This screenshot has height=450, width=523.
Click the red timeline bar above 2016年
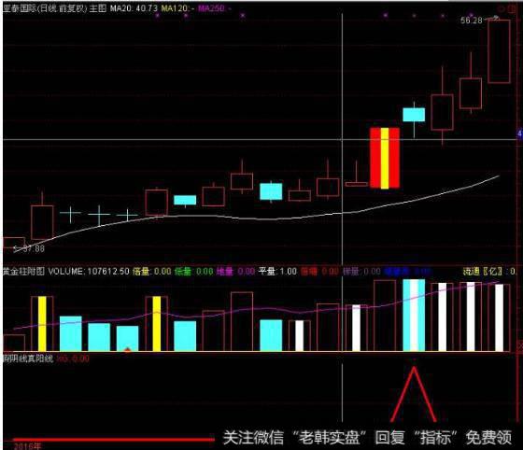(113, 440)
